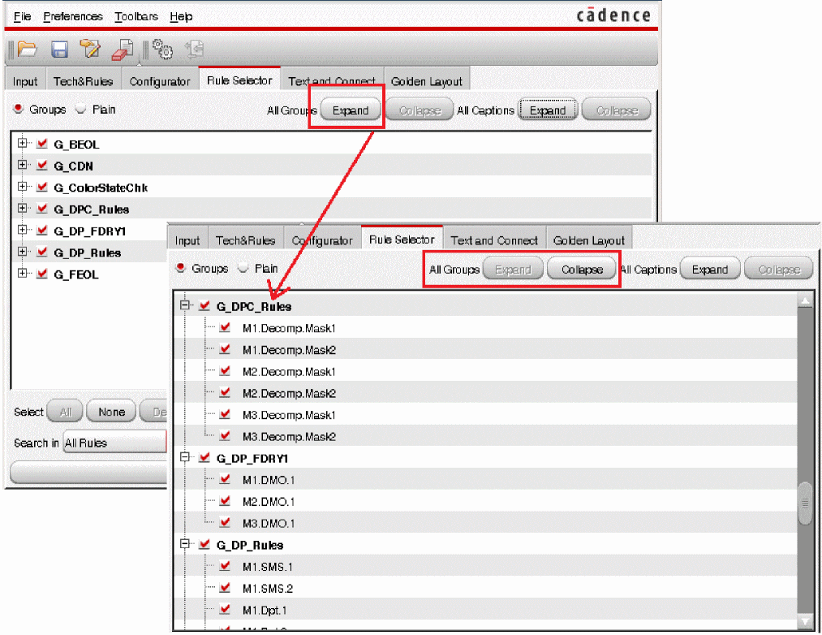Click the All select button
822x635 pixels.
click(x=66, y=412)
